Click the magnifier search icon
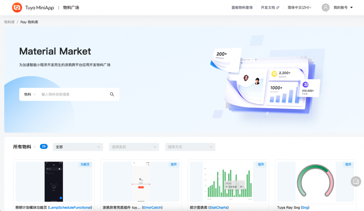Screen dimensions: 364x211 click(x=112, y=94)
